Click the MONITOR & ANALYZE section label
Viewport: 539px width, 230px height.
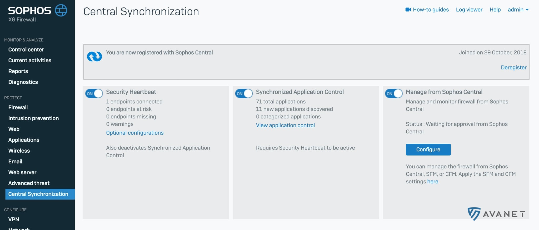(24, 40)
